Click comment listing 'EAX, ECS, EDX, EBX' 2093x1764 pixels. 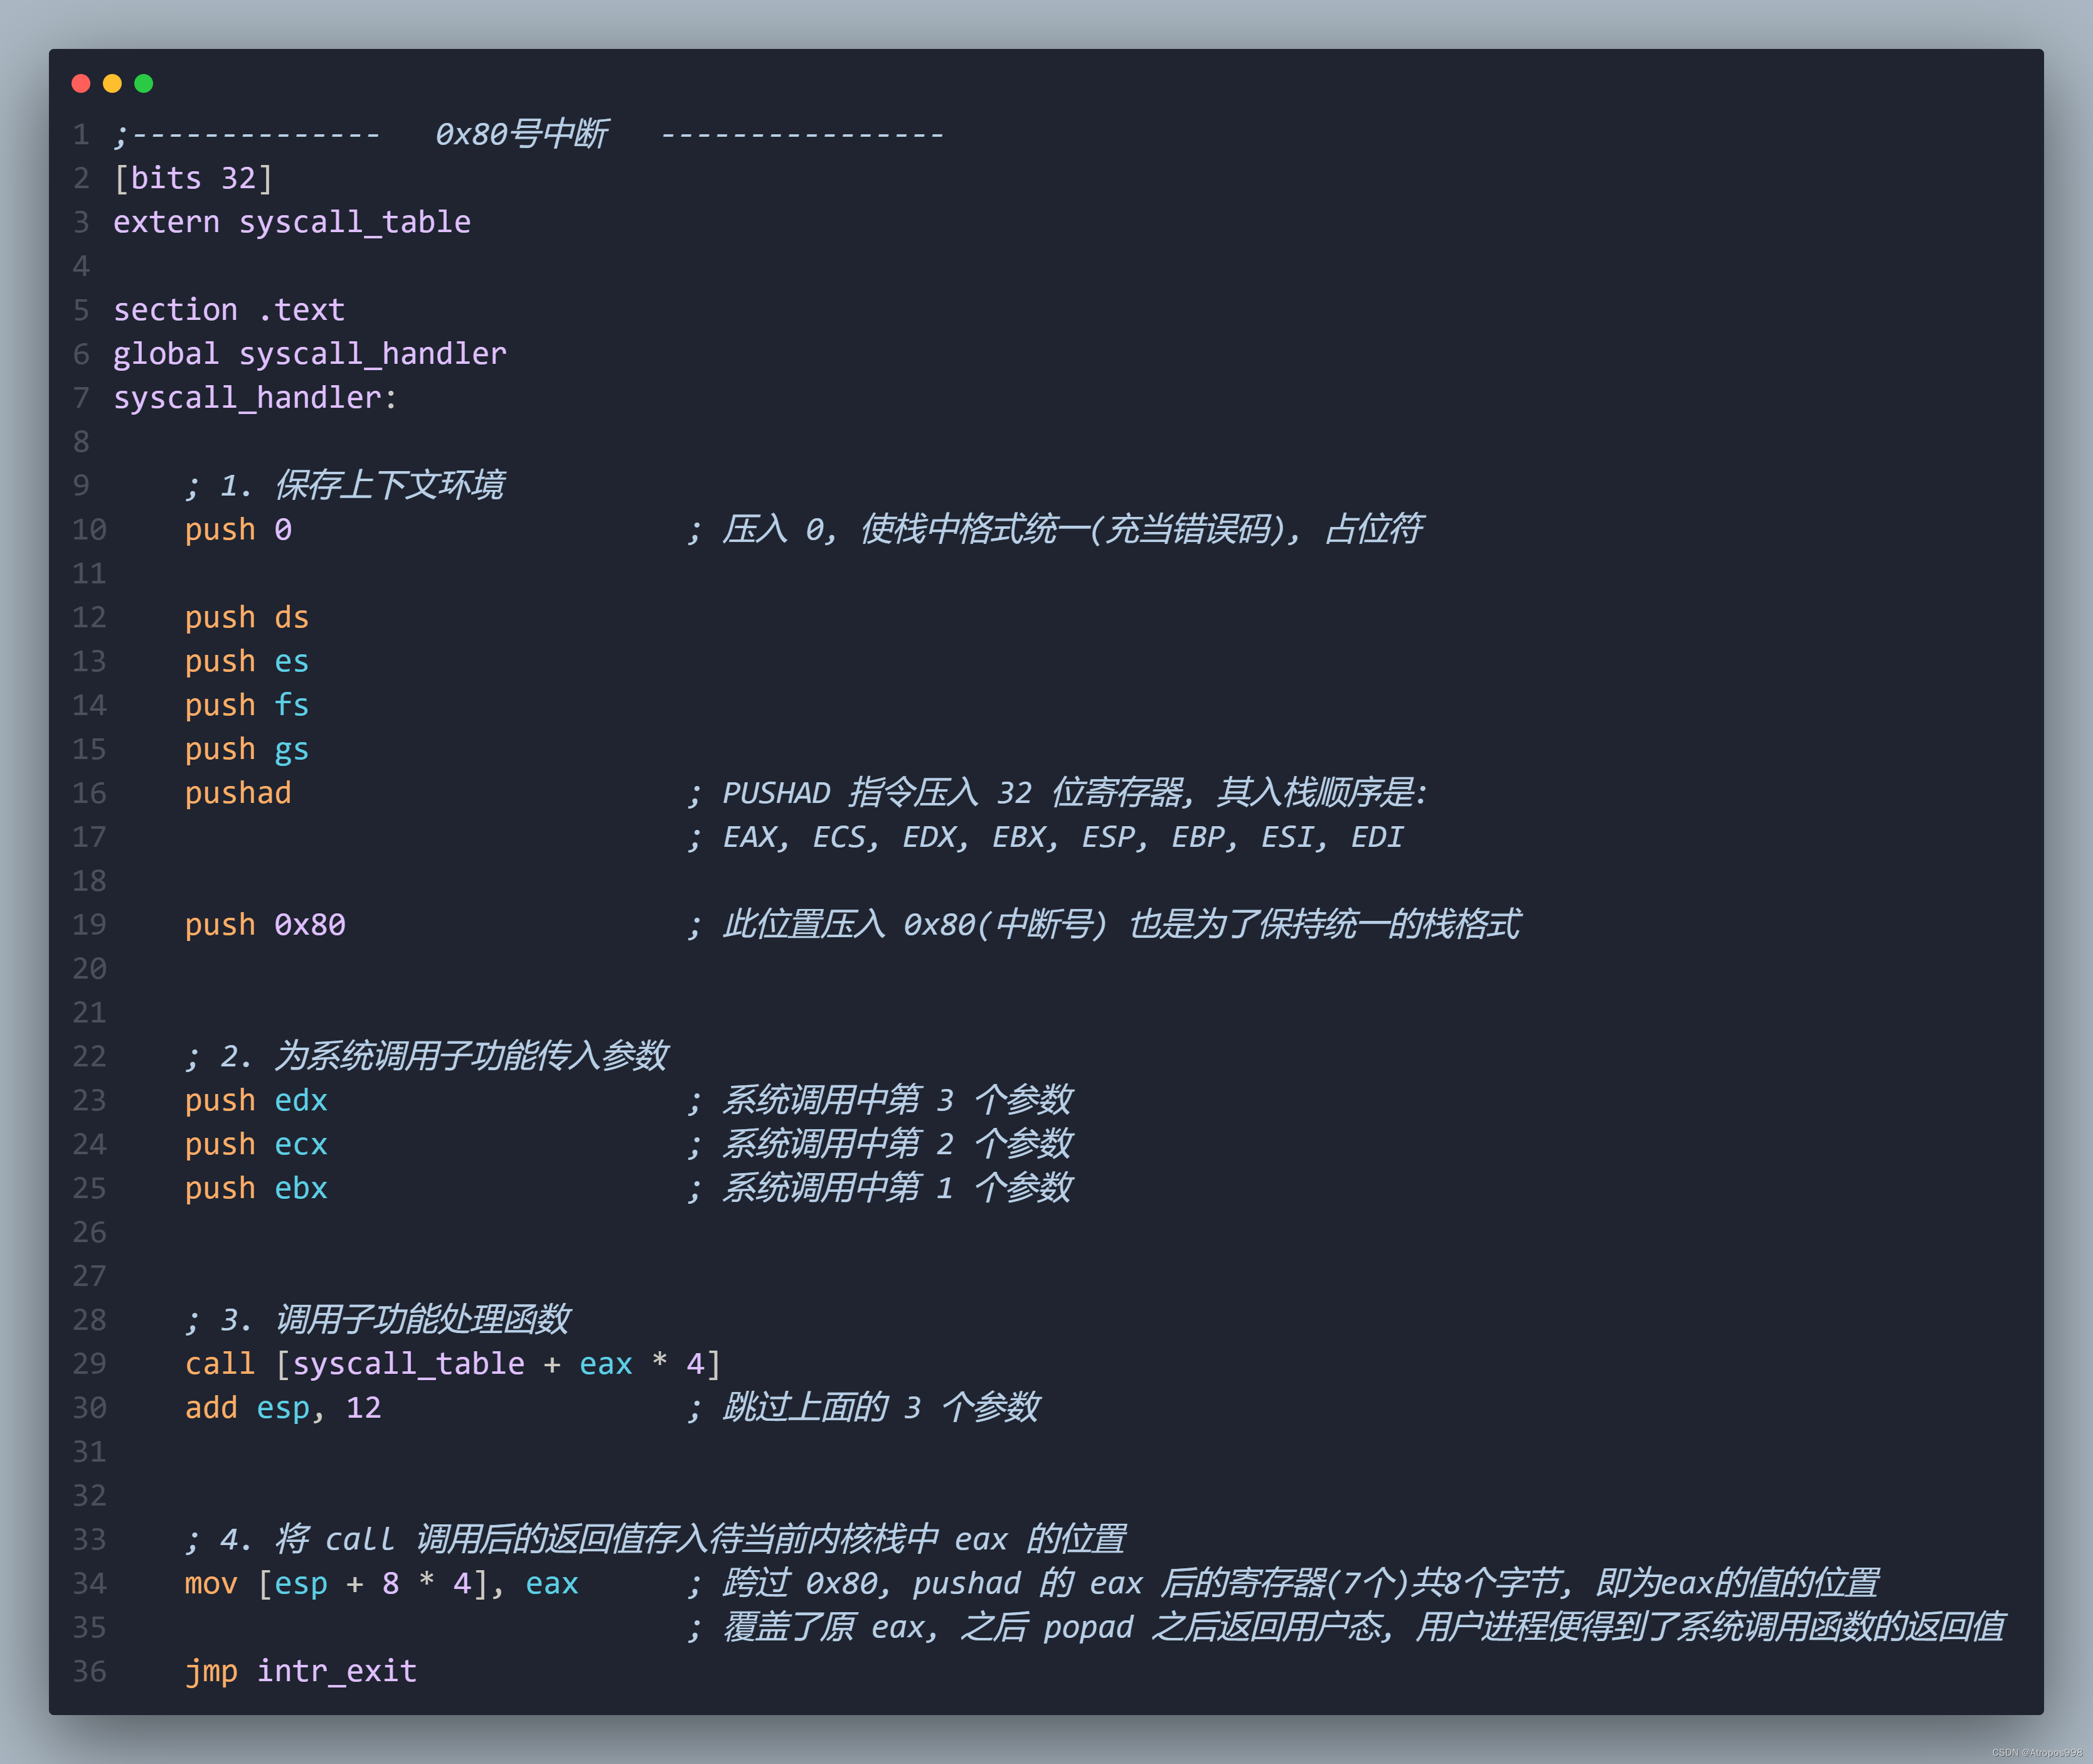[1045, 837]
